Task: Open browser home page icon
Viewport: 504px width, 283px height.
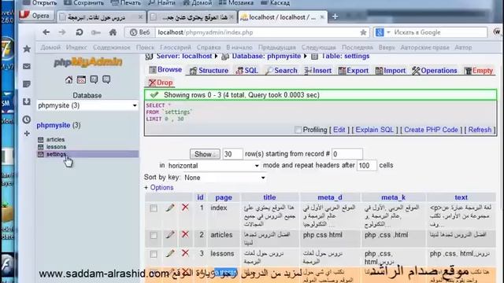Action: [113, 32]
